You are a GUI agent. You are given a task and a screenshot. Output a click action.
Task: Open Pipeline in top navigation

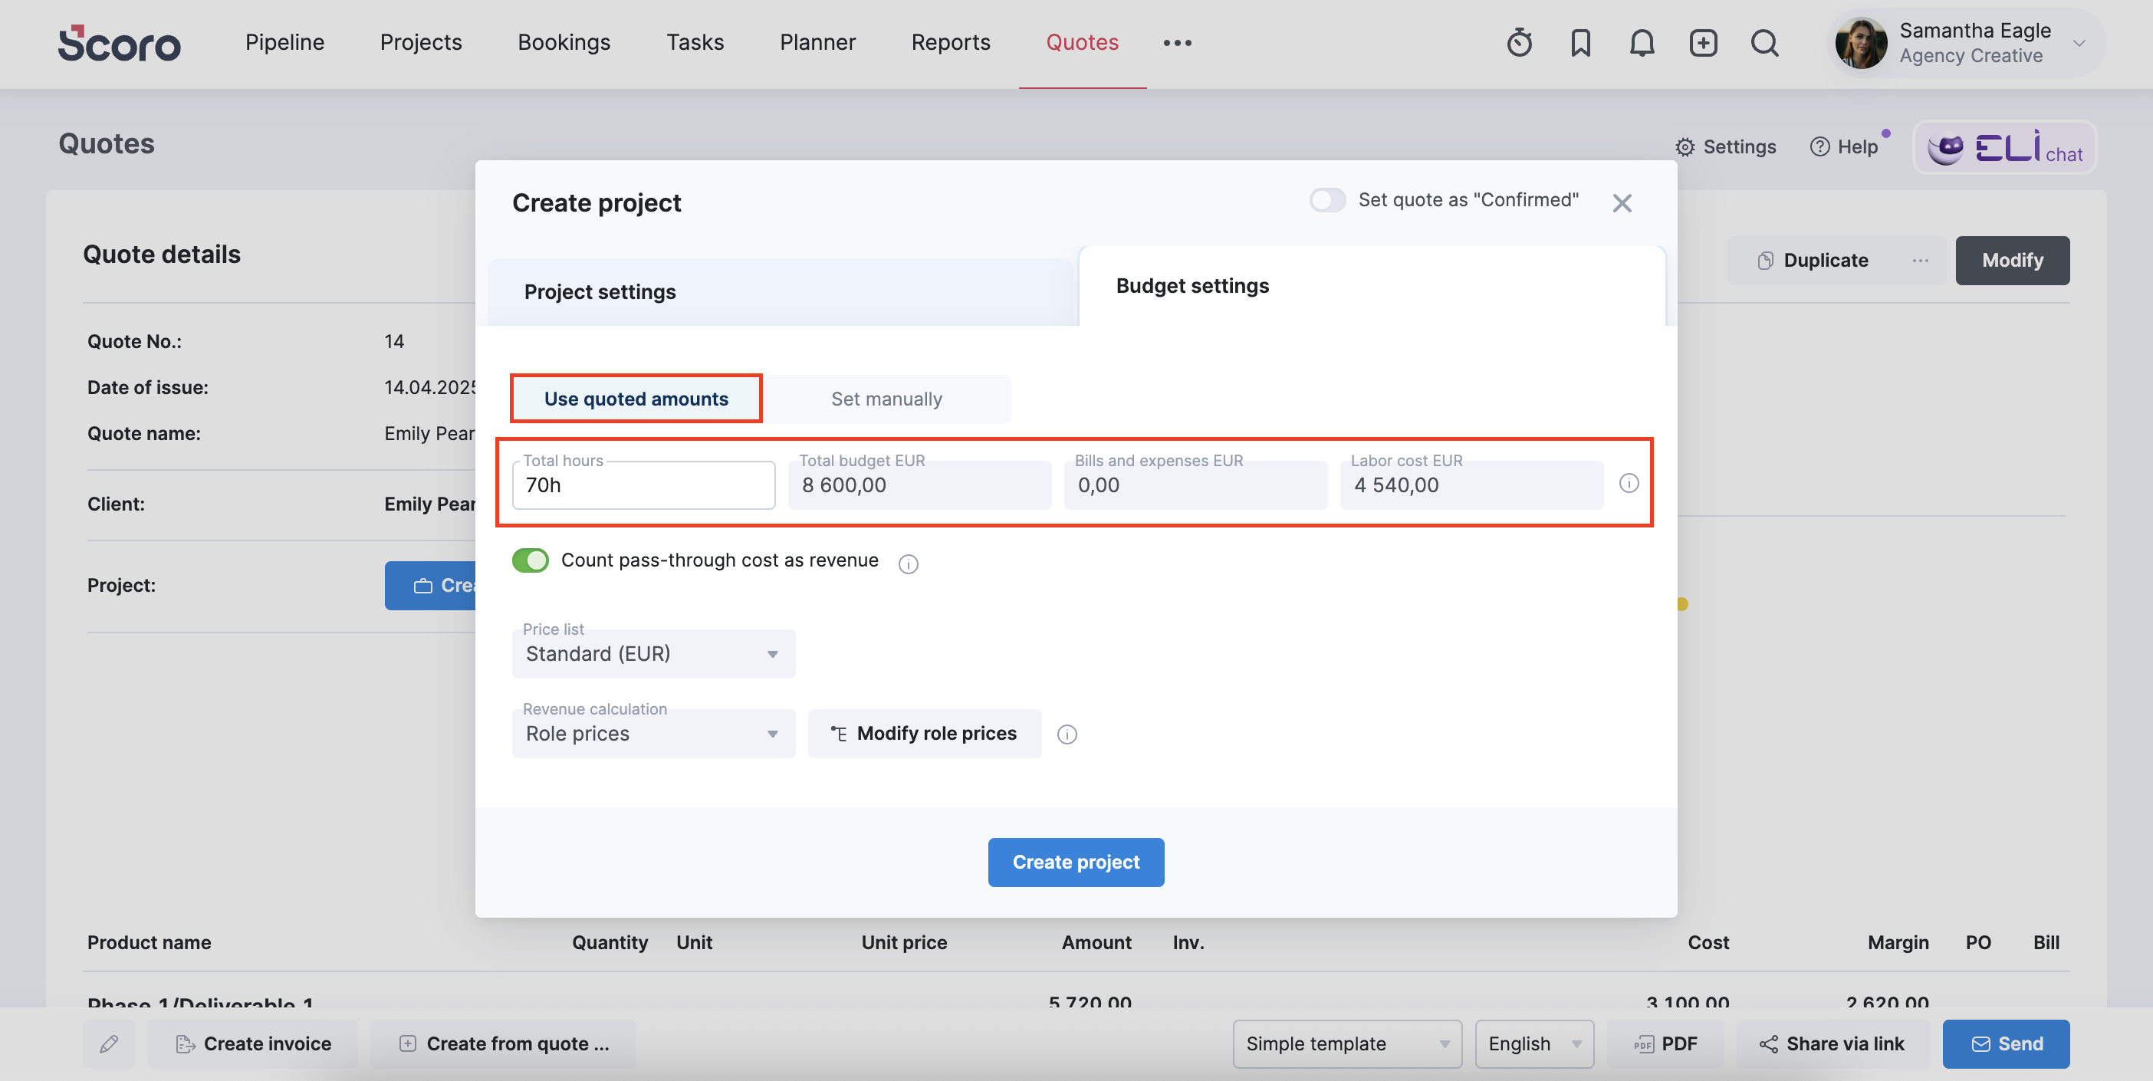coord(284,43)
